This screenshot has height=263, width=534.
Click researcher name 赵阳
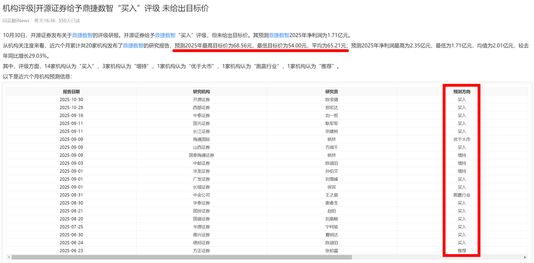tap(332, 211)
